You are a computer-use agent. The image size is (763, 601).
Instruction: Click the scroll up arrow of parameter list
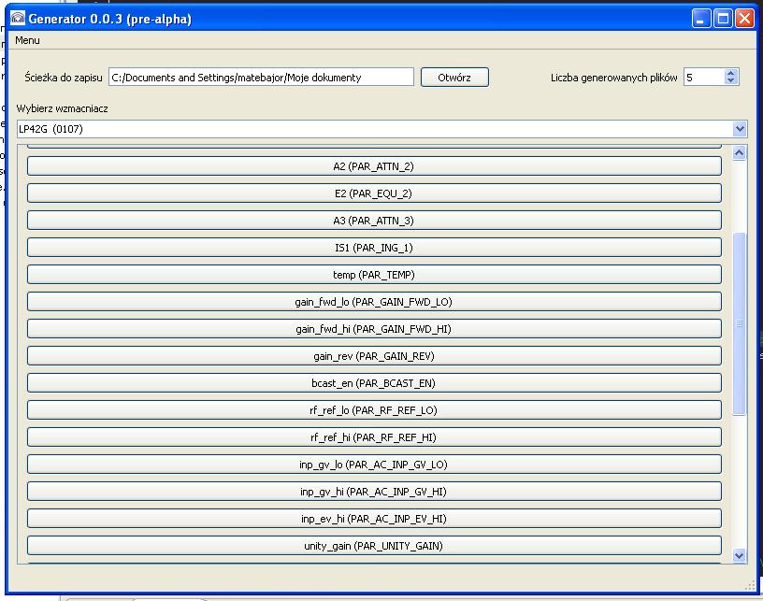click(x=740, y=153)
